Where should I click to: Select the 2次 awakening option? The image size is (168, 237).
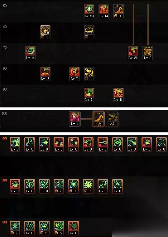point(113,119)
